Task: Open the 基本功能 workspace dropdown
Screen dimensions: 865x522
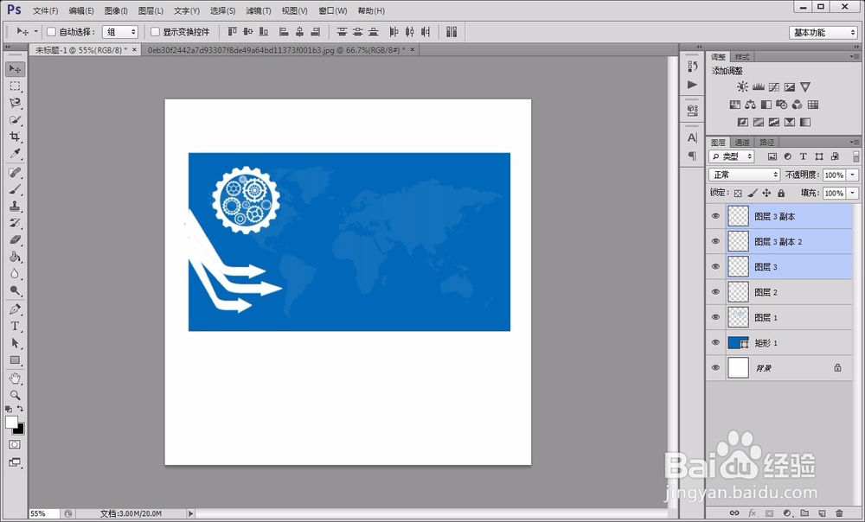Action: [823, 33]
